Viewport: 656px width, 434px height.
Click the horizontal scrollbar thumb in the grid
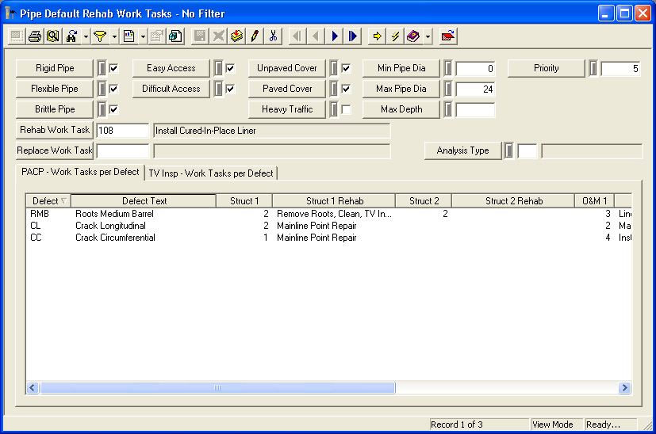point(217,387)
